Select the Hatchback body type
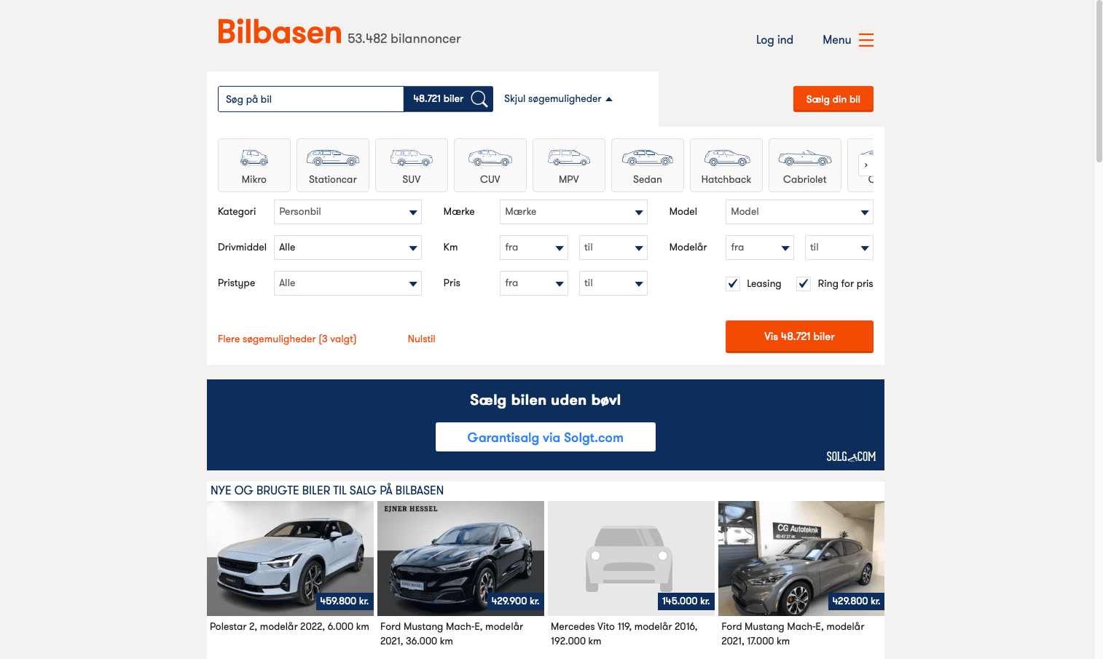 pos(726,165)
